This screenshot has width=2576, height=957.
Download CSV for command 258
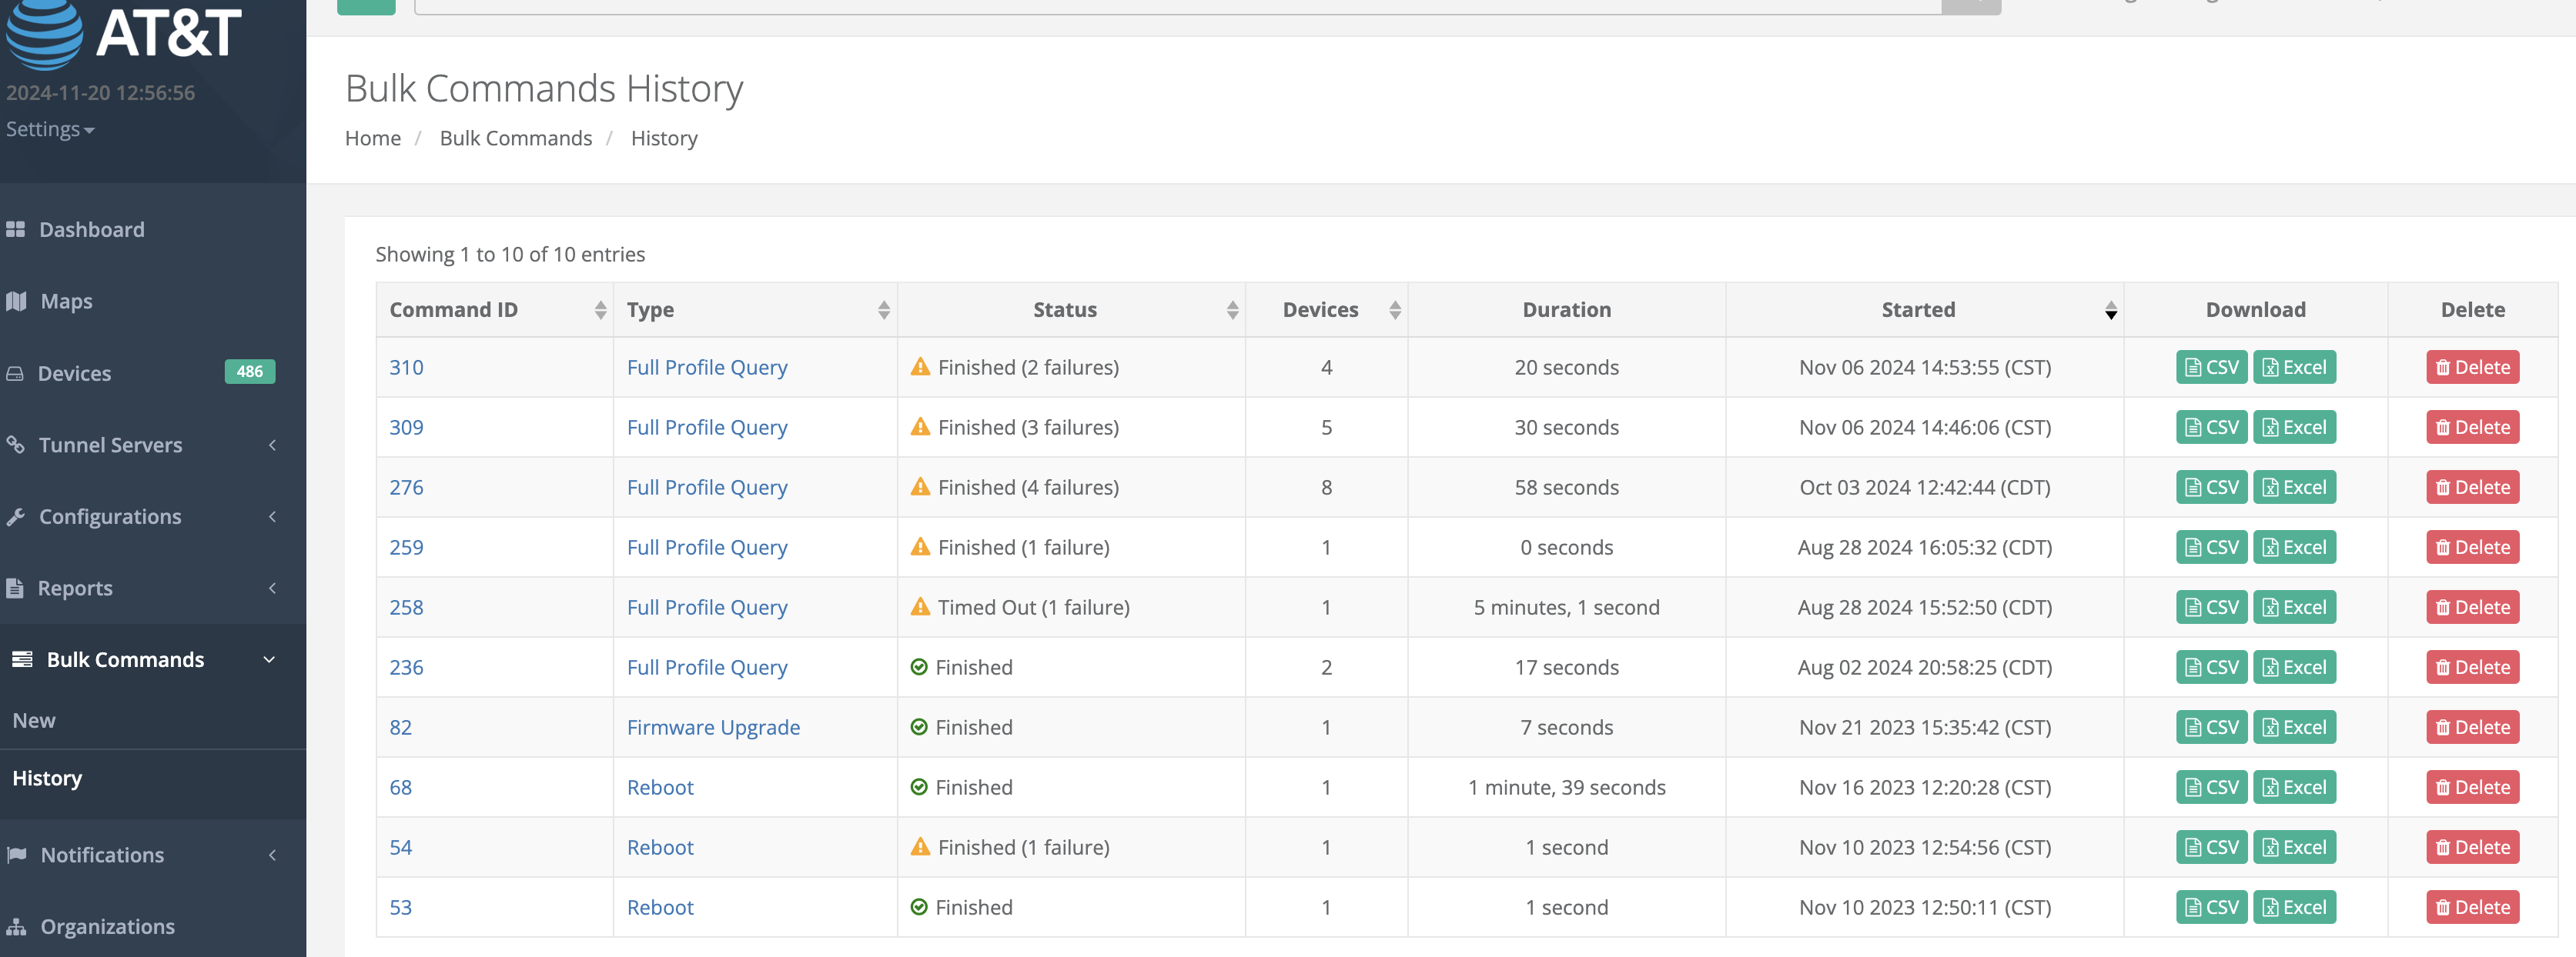[x=2211, y=608]
